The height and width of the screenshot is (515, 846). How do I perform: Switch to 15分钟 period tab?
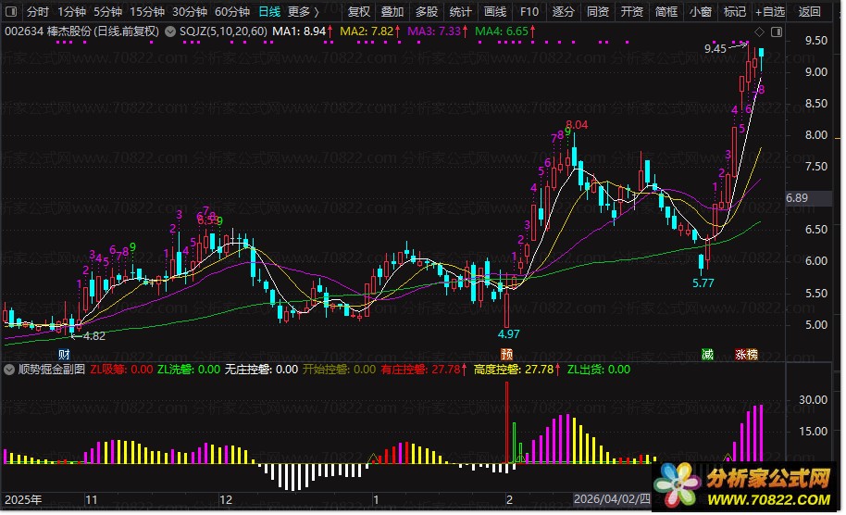[x=147, y=11]
